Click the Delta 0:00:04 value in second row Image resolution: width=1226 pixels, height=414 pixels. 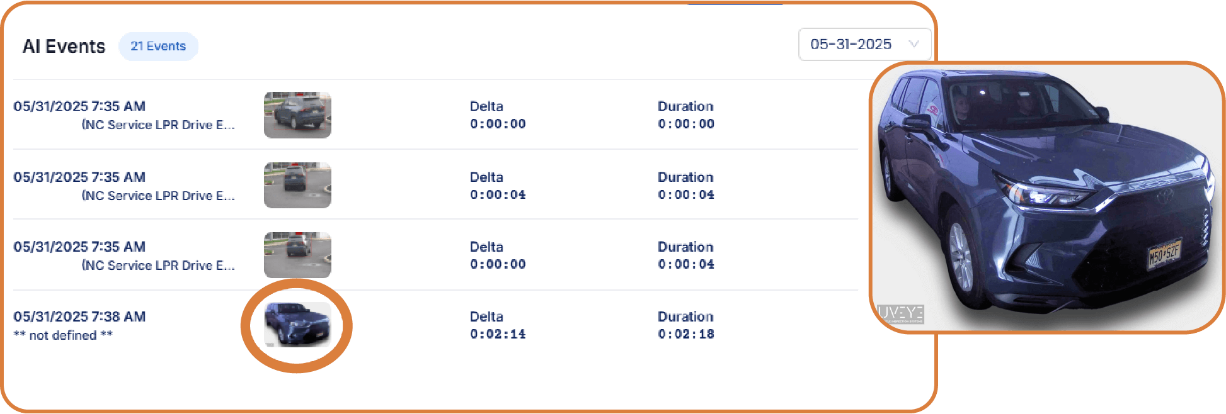pyautogui.click(x=498, y=195)
